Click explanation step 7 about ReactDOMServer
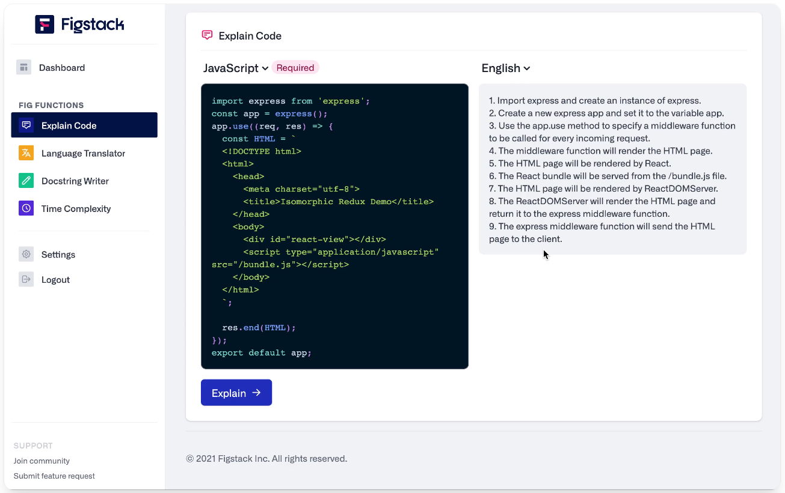 pos(603,189)
